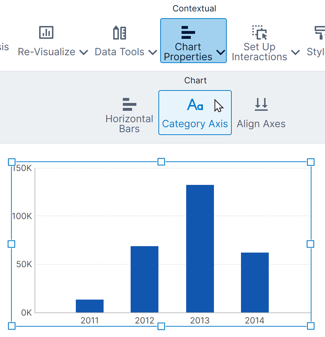
Task: Open the Data Tools dropdown
Action: click(153, 52)
